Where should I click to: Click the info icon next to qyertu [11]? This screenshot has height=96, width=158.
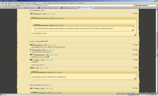43,60
